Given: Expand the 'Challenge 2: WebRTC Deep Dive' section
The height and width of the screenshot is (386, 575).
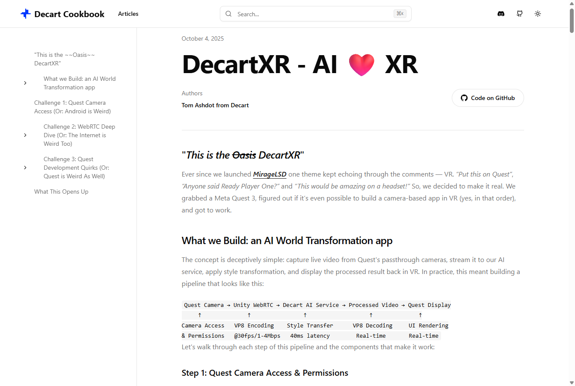Looking at the screenshot, I should (25, 135).
